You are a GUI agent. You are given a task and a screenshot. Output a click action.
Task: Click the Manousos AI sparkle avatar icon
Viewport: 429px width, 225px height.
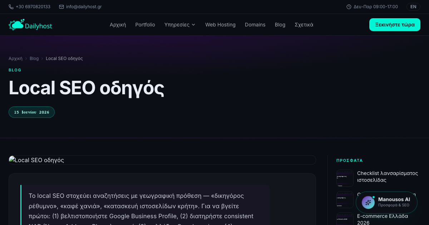point(368,202)
